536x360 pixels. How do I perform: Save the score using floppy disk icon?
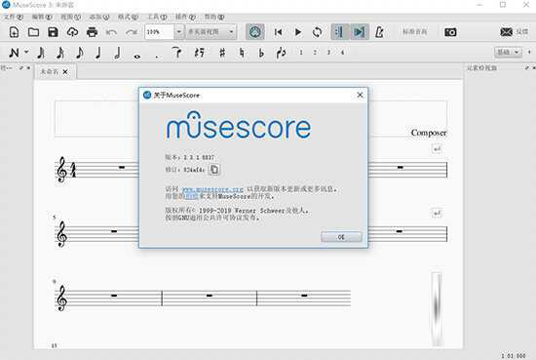[x=53, y=32]
